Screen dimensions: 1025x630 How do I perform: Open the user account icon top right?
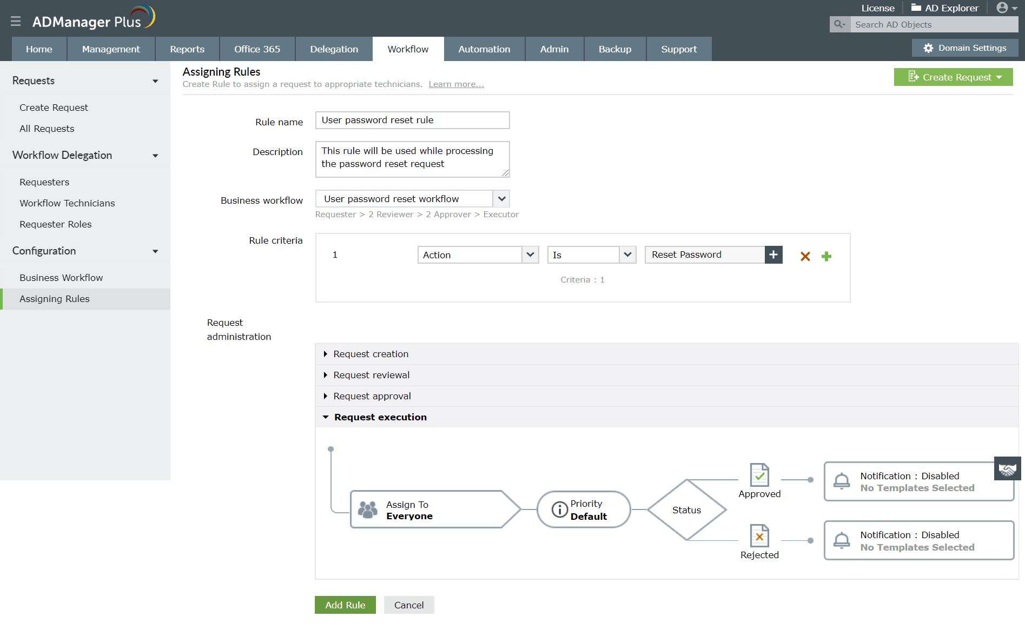tap(1001, 8)
